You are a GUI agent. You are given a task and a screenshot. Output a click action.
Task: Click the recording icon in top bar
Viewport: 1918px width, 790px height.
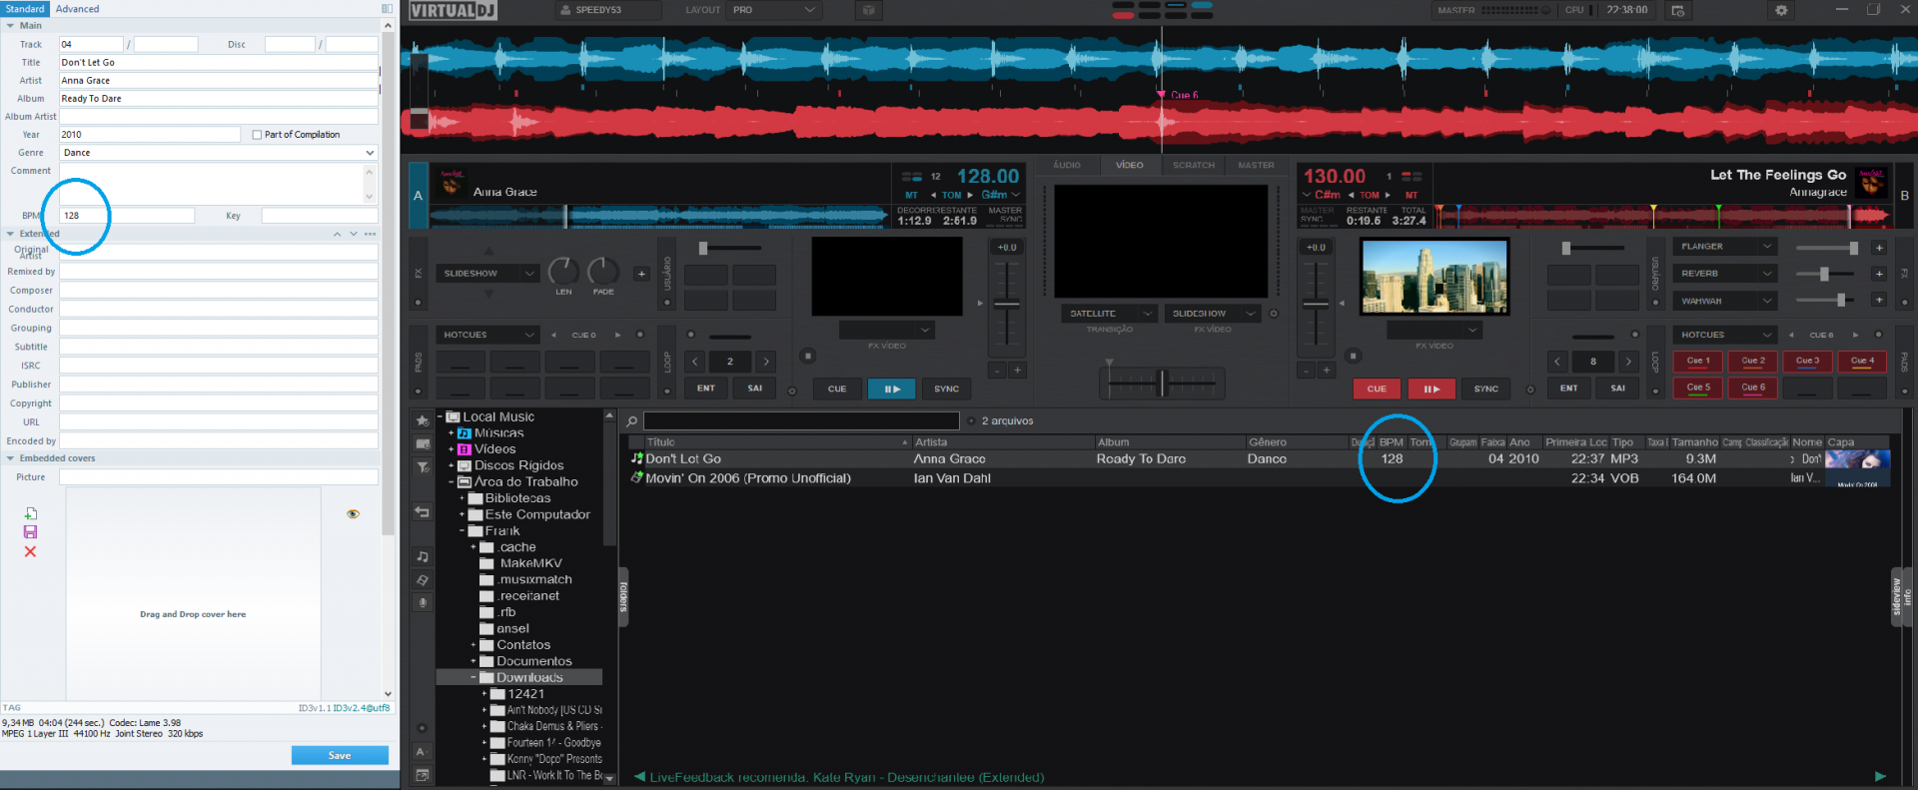tap(1678, 10)
